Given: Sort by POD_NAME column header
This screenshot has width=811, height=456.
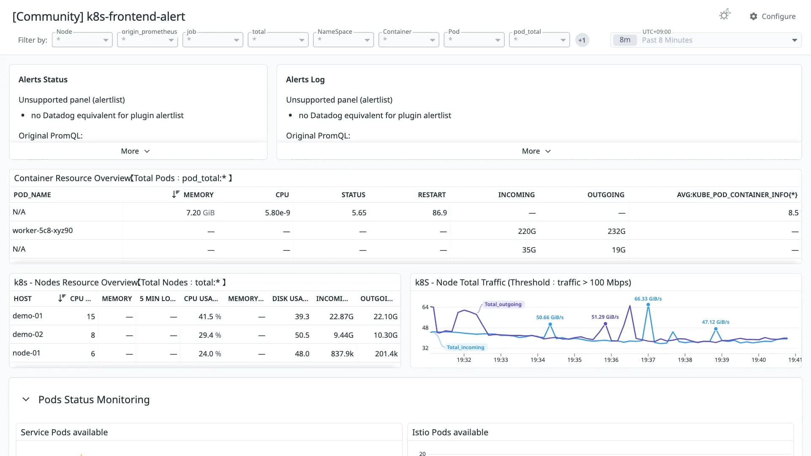Looking at the screenshot, I should pyautogui.click(x=32, y=195).
